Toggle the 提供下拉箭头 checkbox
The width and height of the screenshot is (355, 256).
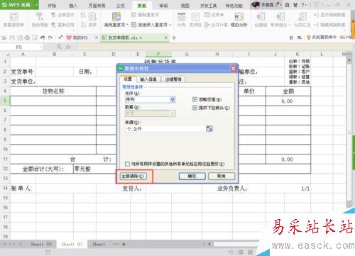click(x=195, y=108)
